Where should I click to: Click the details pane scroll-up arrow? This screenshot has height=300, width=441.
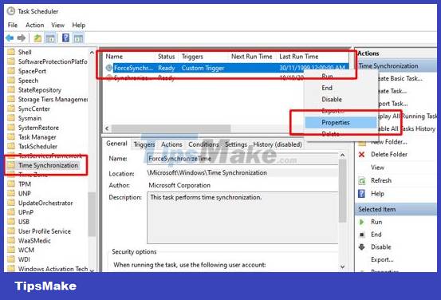(x=343, y=155)
